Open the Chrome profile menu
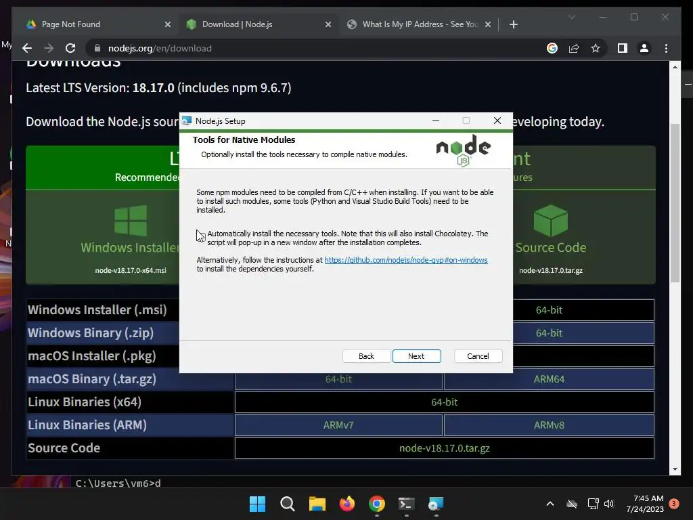693x520 pixels. 644,48
